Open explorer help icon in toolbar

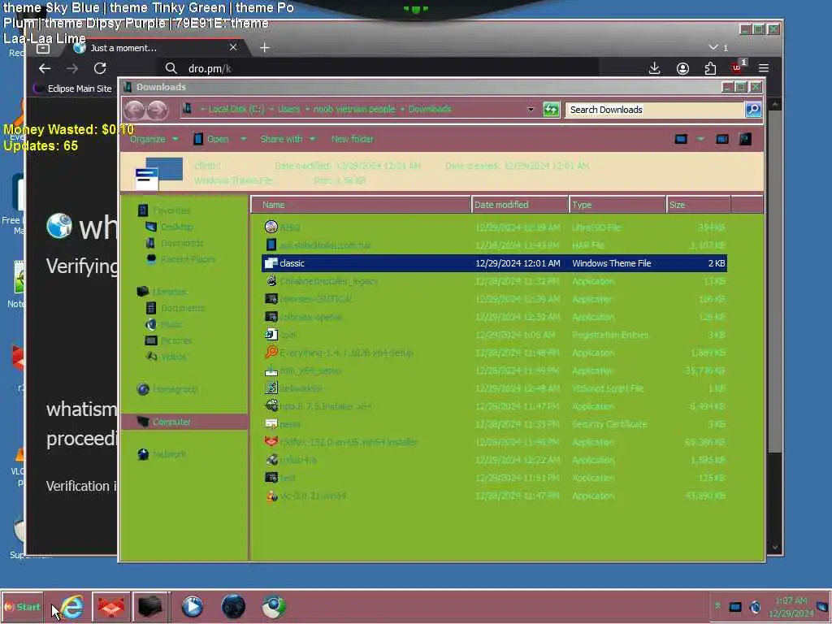point(746,139)
